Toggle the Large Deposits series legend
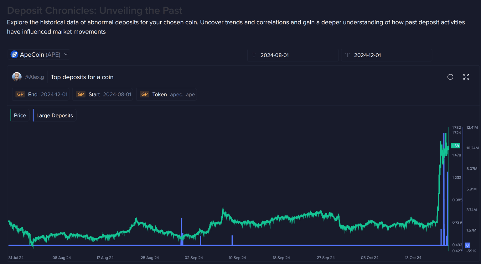Image resolution: width=481 pixels, height=264 pixels. 54,115
